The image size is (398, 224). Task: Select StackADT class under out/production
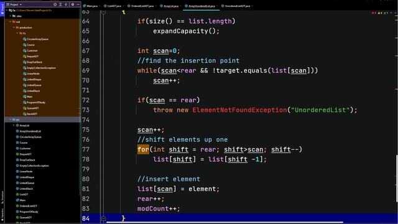point(32,114)
